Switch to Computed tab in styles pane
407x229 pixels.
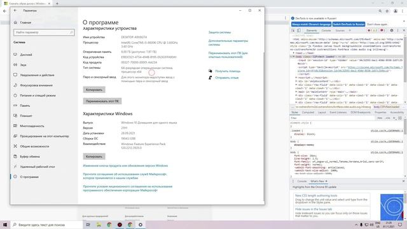tap(308, 113)
